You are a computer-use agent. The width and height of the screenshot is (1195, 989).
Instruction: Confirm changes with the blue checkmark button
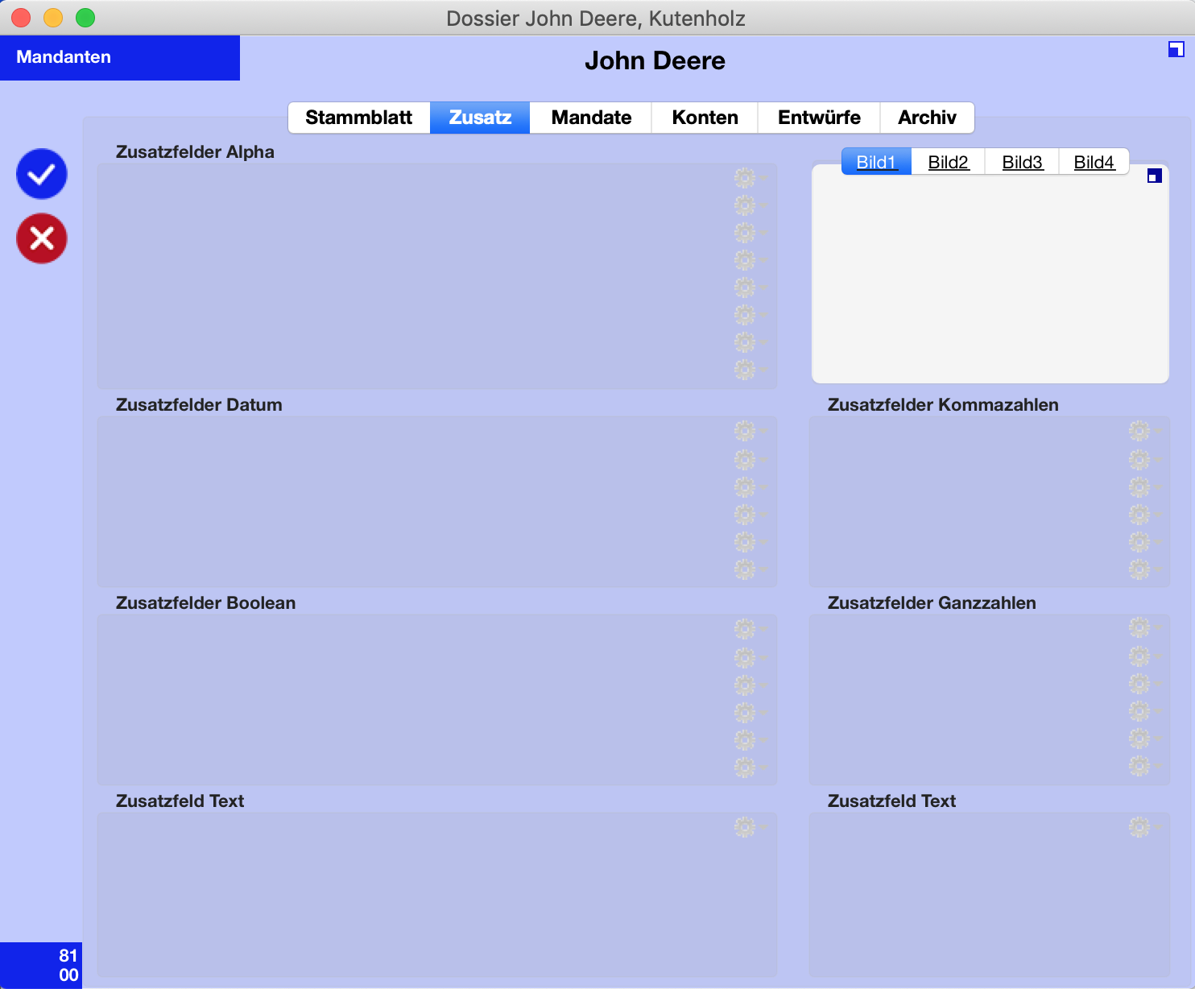pyautogui.click(x=42, y=174)
